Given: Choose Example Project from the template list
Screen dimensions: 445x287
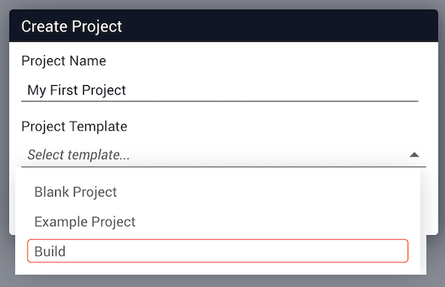Looking at the screenshot, I should click(218, 221).
